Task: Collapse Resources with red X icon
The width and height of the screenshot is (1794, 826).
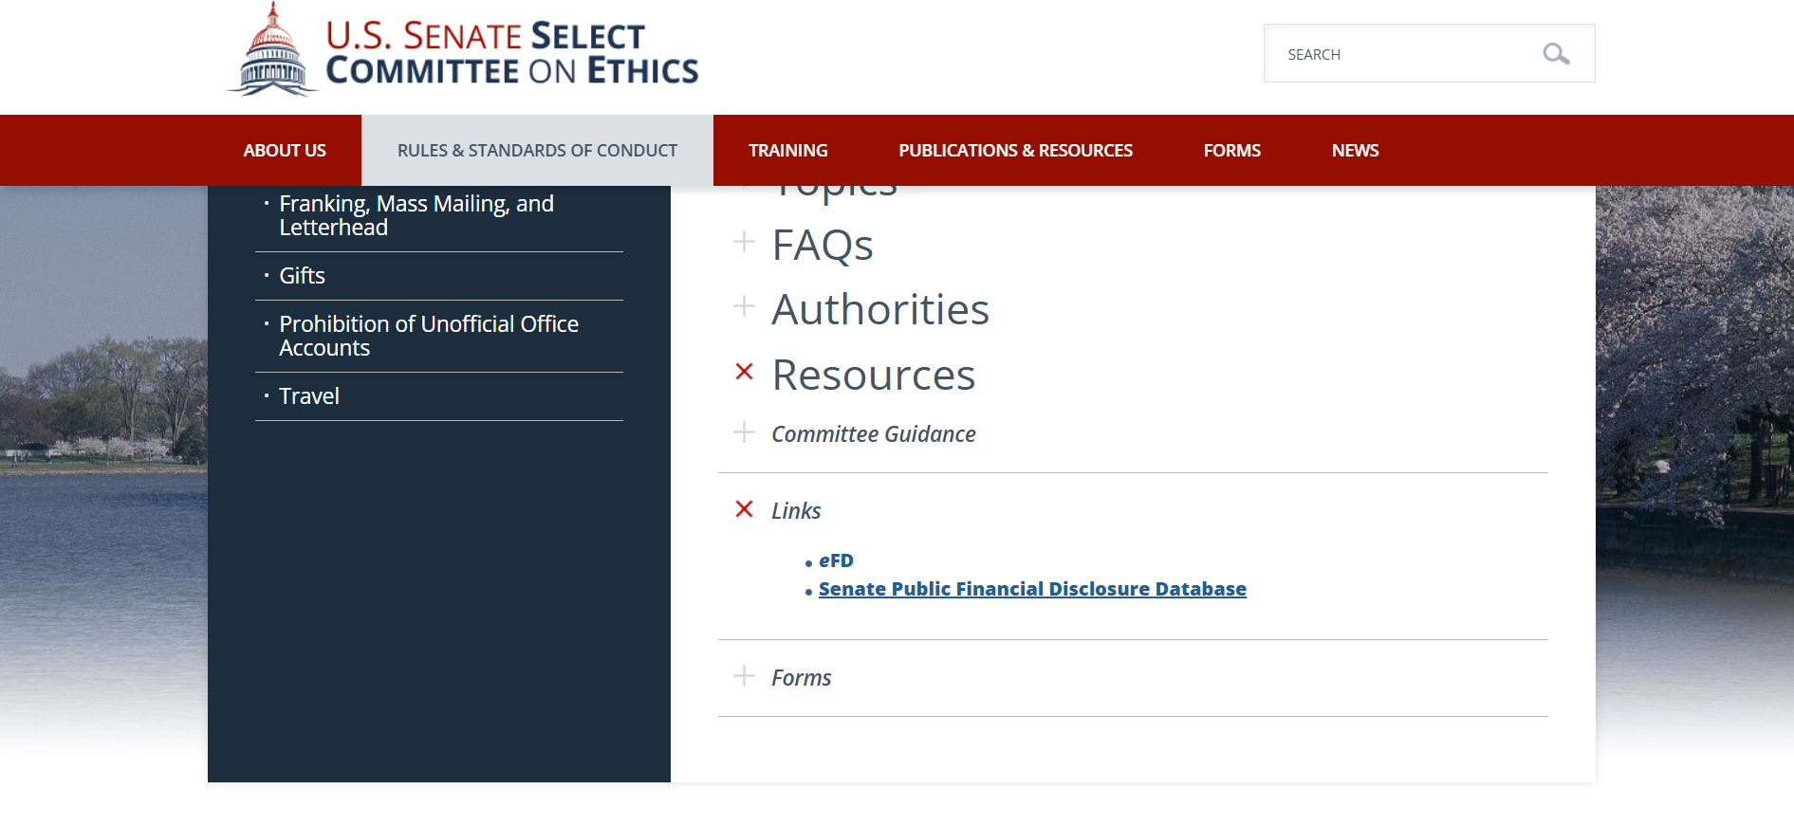Action: point(745,372)
